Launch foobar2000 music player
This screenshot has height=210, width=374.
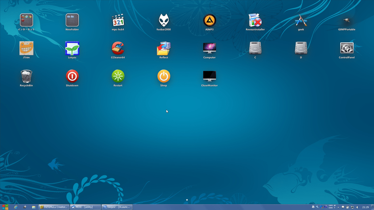(x=164, y=20)
